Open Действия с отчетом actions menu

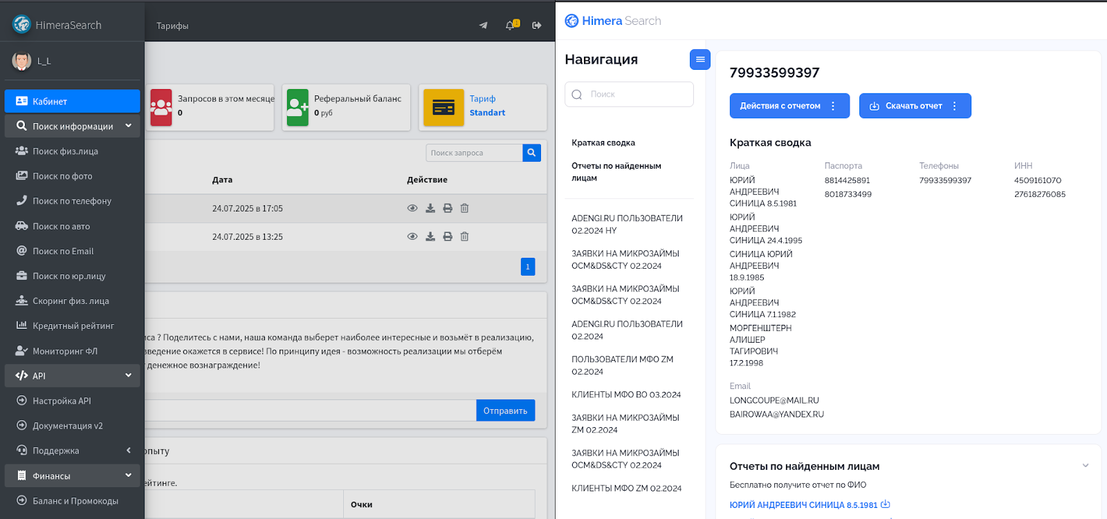tap(789, 106)
